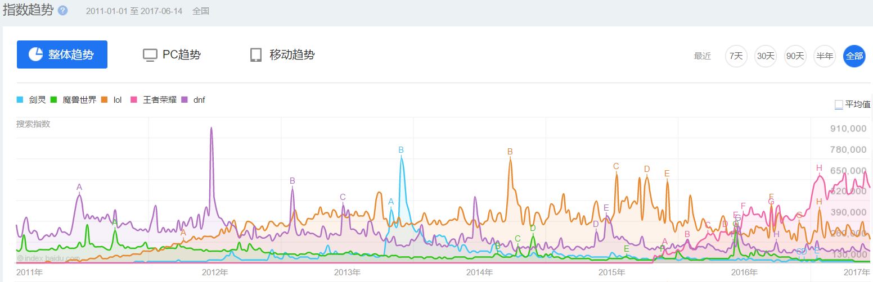
Task: Choose the 90天 time range
Action: 795,56
